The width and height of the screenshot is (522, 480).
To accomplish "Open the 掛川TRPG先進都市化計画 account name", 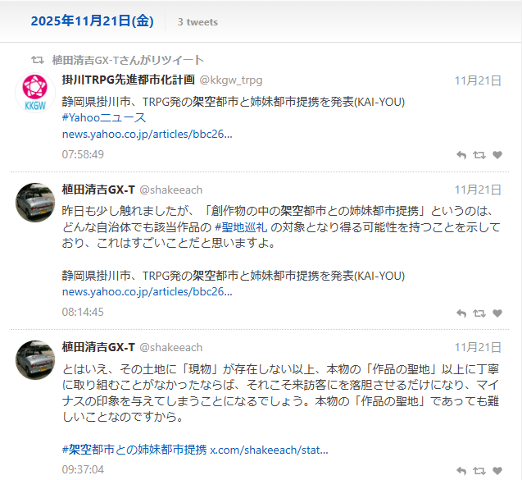I will (128, 80).
